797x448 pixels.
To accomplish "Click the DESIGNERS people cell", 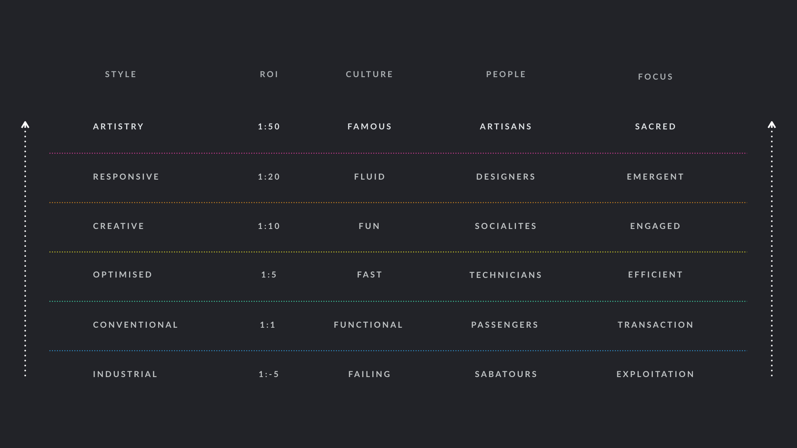I will click(x=506, y=177).
